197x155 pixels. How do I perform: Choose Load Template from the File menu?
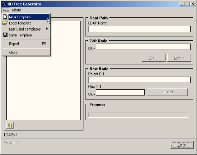coord(26,23)
